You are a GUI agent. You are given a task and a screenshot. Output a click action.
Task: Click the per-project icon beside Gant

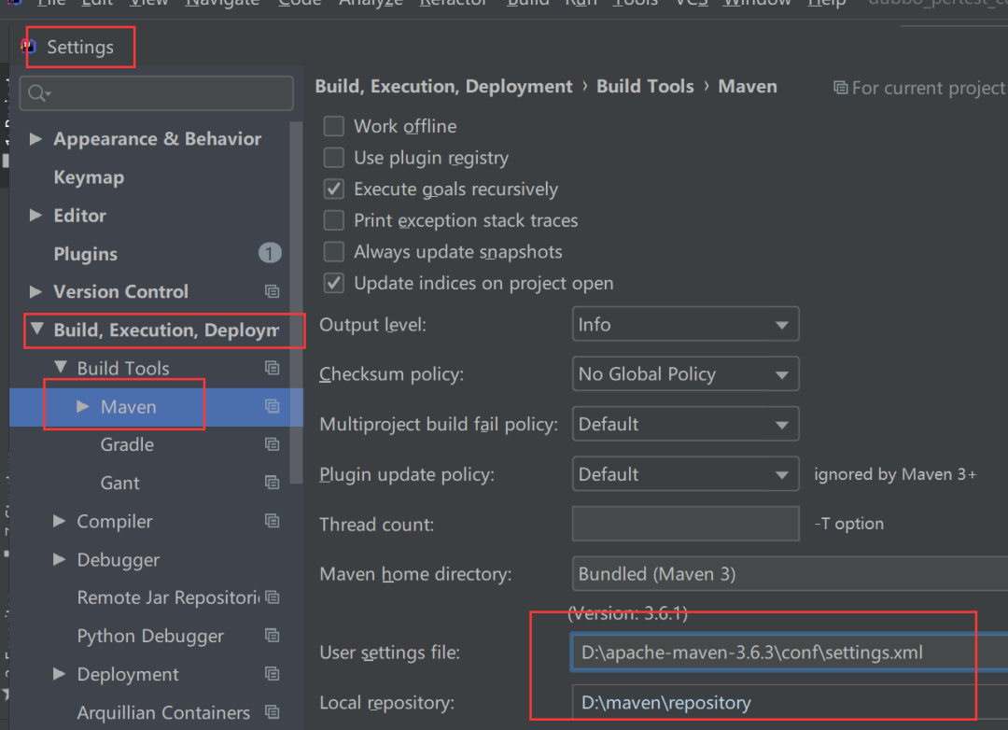click(x=272, y=483)
